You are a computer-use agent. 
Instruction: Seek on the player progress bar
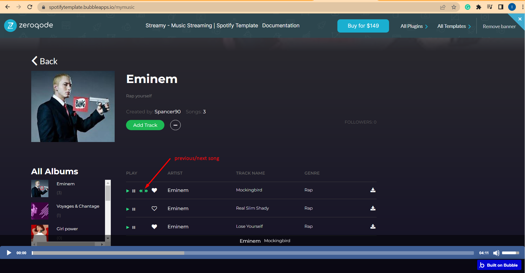(253, 253)
